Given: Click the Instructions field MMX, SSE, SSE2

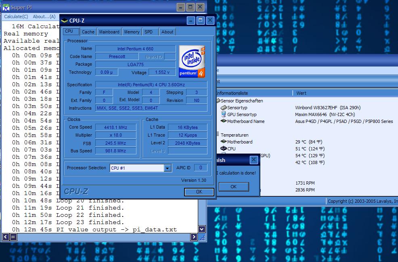Looking at the screenshot, I should 151,108.
